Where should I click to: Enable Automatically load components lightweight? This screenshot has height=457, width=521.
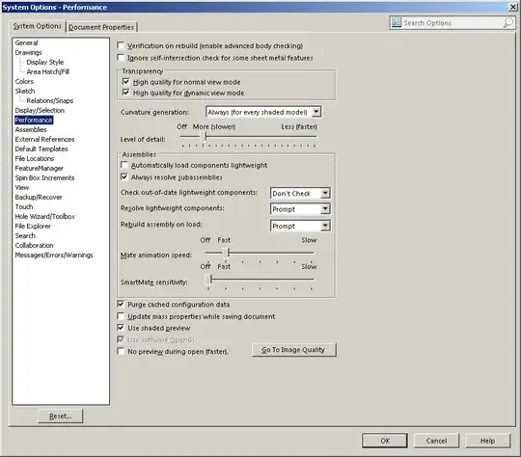point(124,165)
